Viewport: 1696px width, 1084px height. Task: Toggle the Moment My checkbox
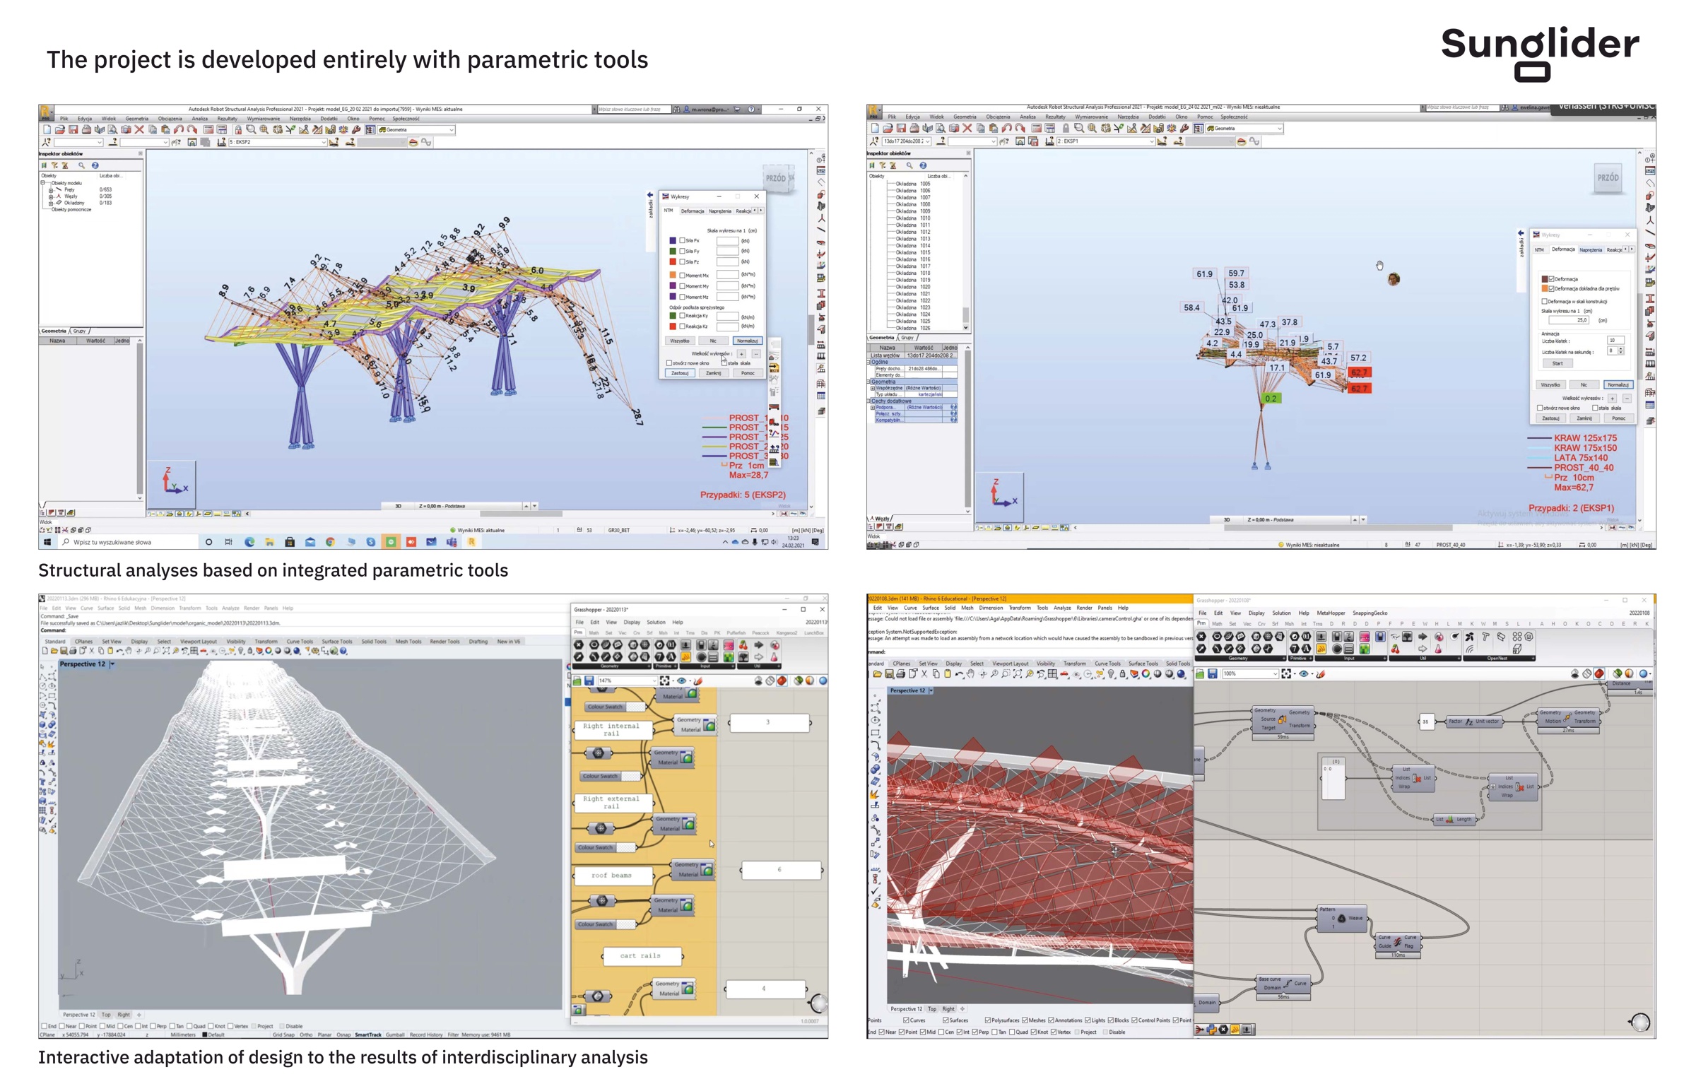[x=682, y=286]
